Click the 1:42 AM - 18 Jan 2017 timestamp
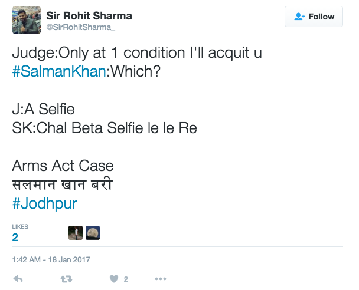359x290 pixels. point(50,259)
